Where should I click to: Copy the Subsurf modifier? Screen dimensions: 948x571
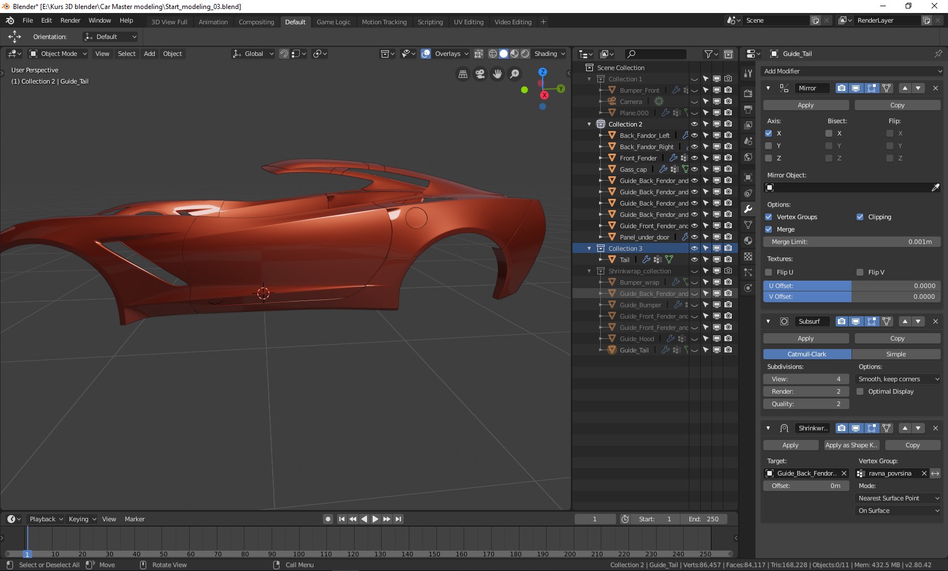[897, 338]
